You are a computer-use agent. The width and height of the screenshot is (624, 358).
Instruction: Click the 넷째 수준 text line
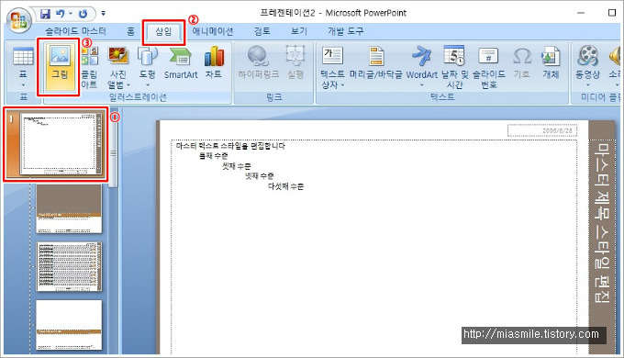[x=260, y=175]
